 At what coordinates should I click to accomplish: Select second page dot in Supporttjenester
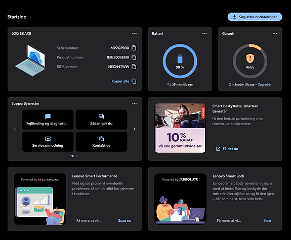[76, 156]
